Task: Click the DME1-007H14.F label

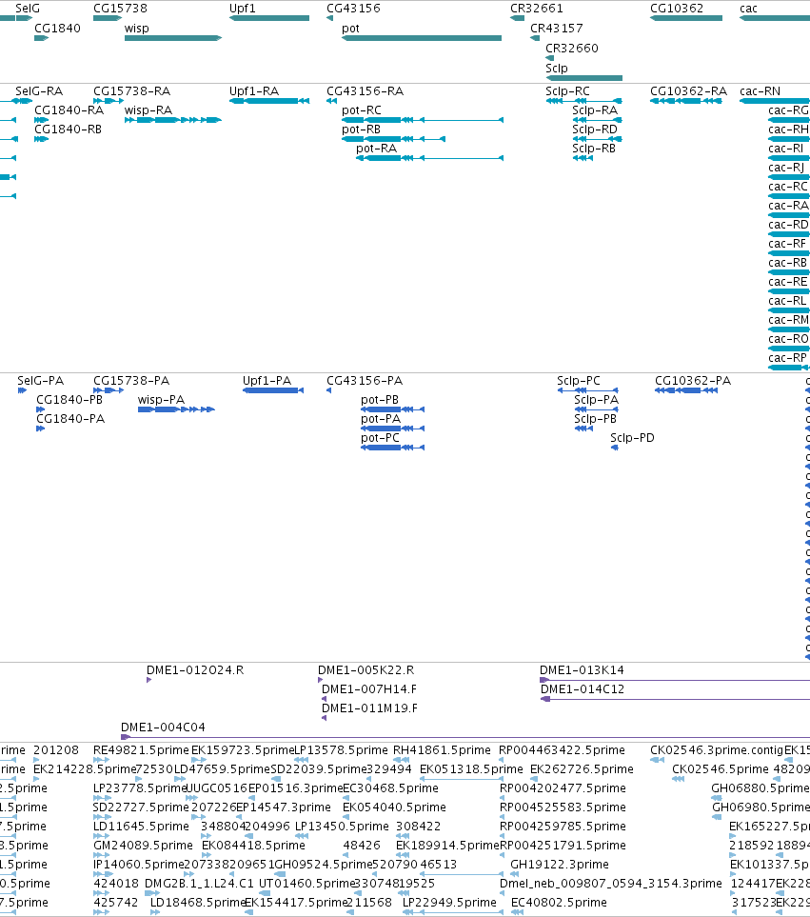Action: coord(369,688)
